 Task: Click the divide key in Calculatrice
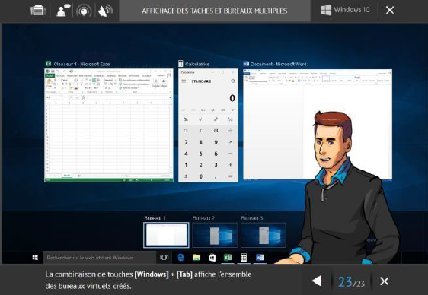point(231,131)
